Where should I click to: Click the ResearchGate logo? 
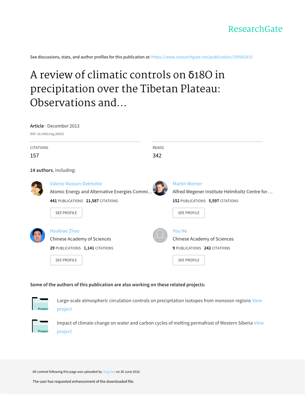pos(255,29)
